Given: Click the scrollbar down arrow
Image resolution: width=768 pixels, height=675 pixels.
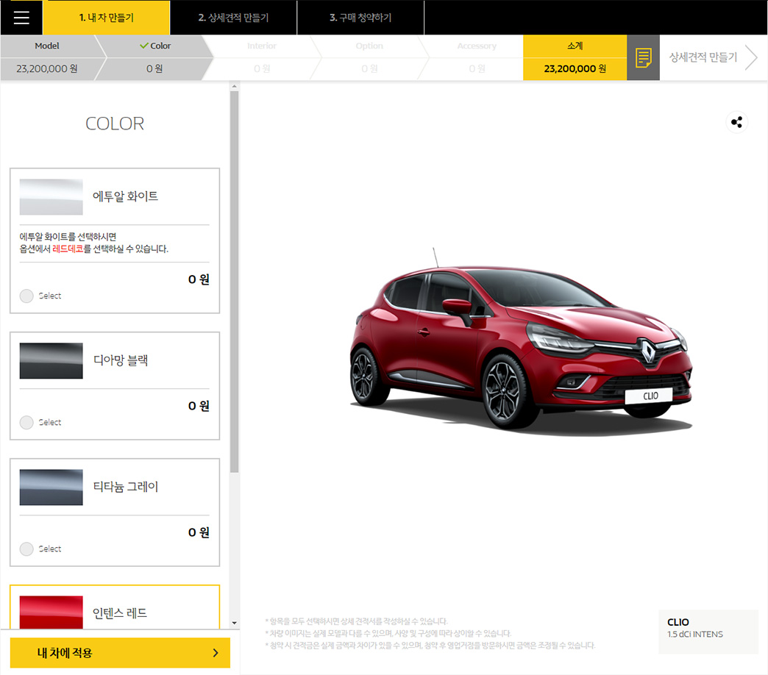Looking at the screenshot, I should [x=234, y=623].
